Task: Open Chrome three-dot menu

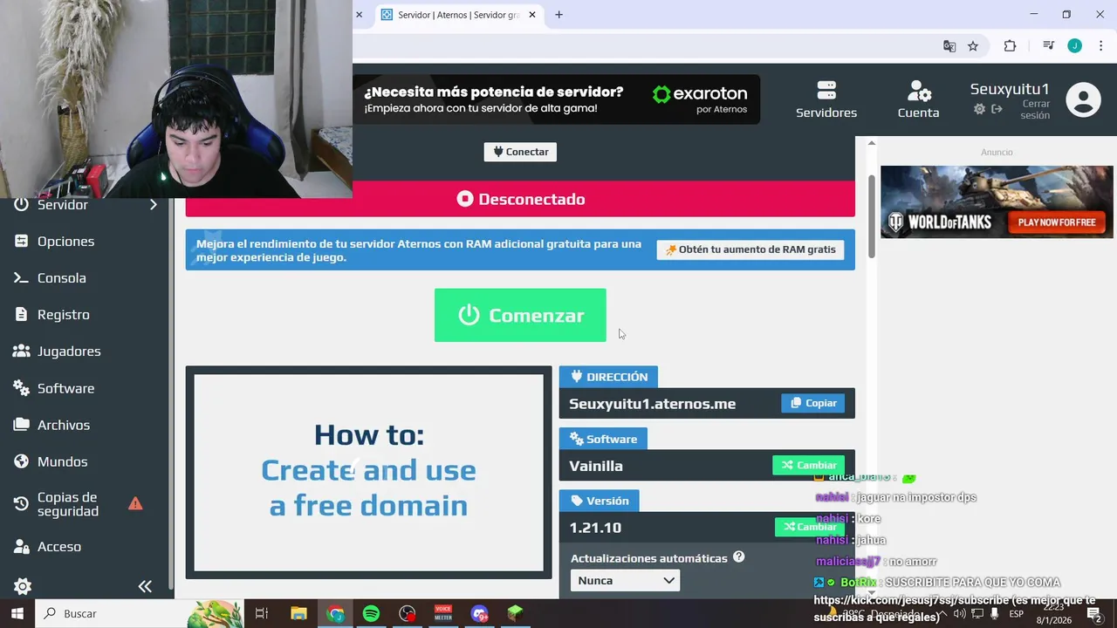Action: (1101, 46)
